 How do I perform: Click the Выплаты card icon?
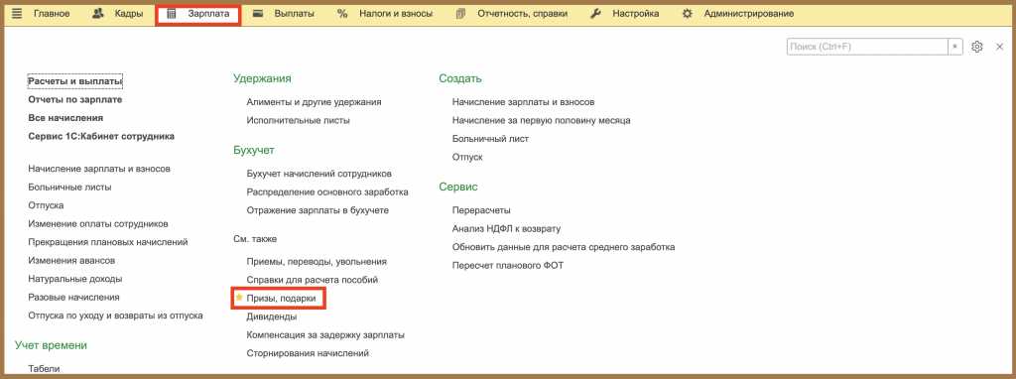(257, 14)
